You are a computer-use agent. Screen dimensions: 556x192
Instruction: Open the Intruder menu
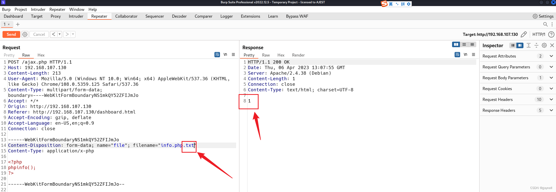tap(38, 9)
